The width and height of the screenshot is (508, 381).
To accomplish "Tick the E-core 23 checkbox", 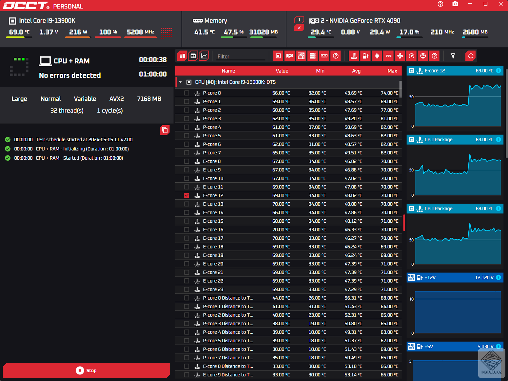I will pos(187,289).
